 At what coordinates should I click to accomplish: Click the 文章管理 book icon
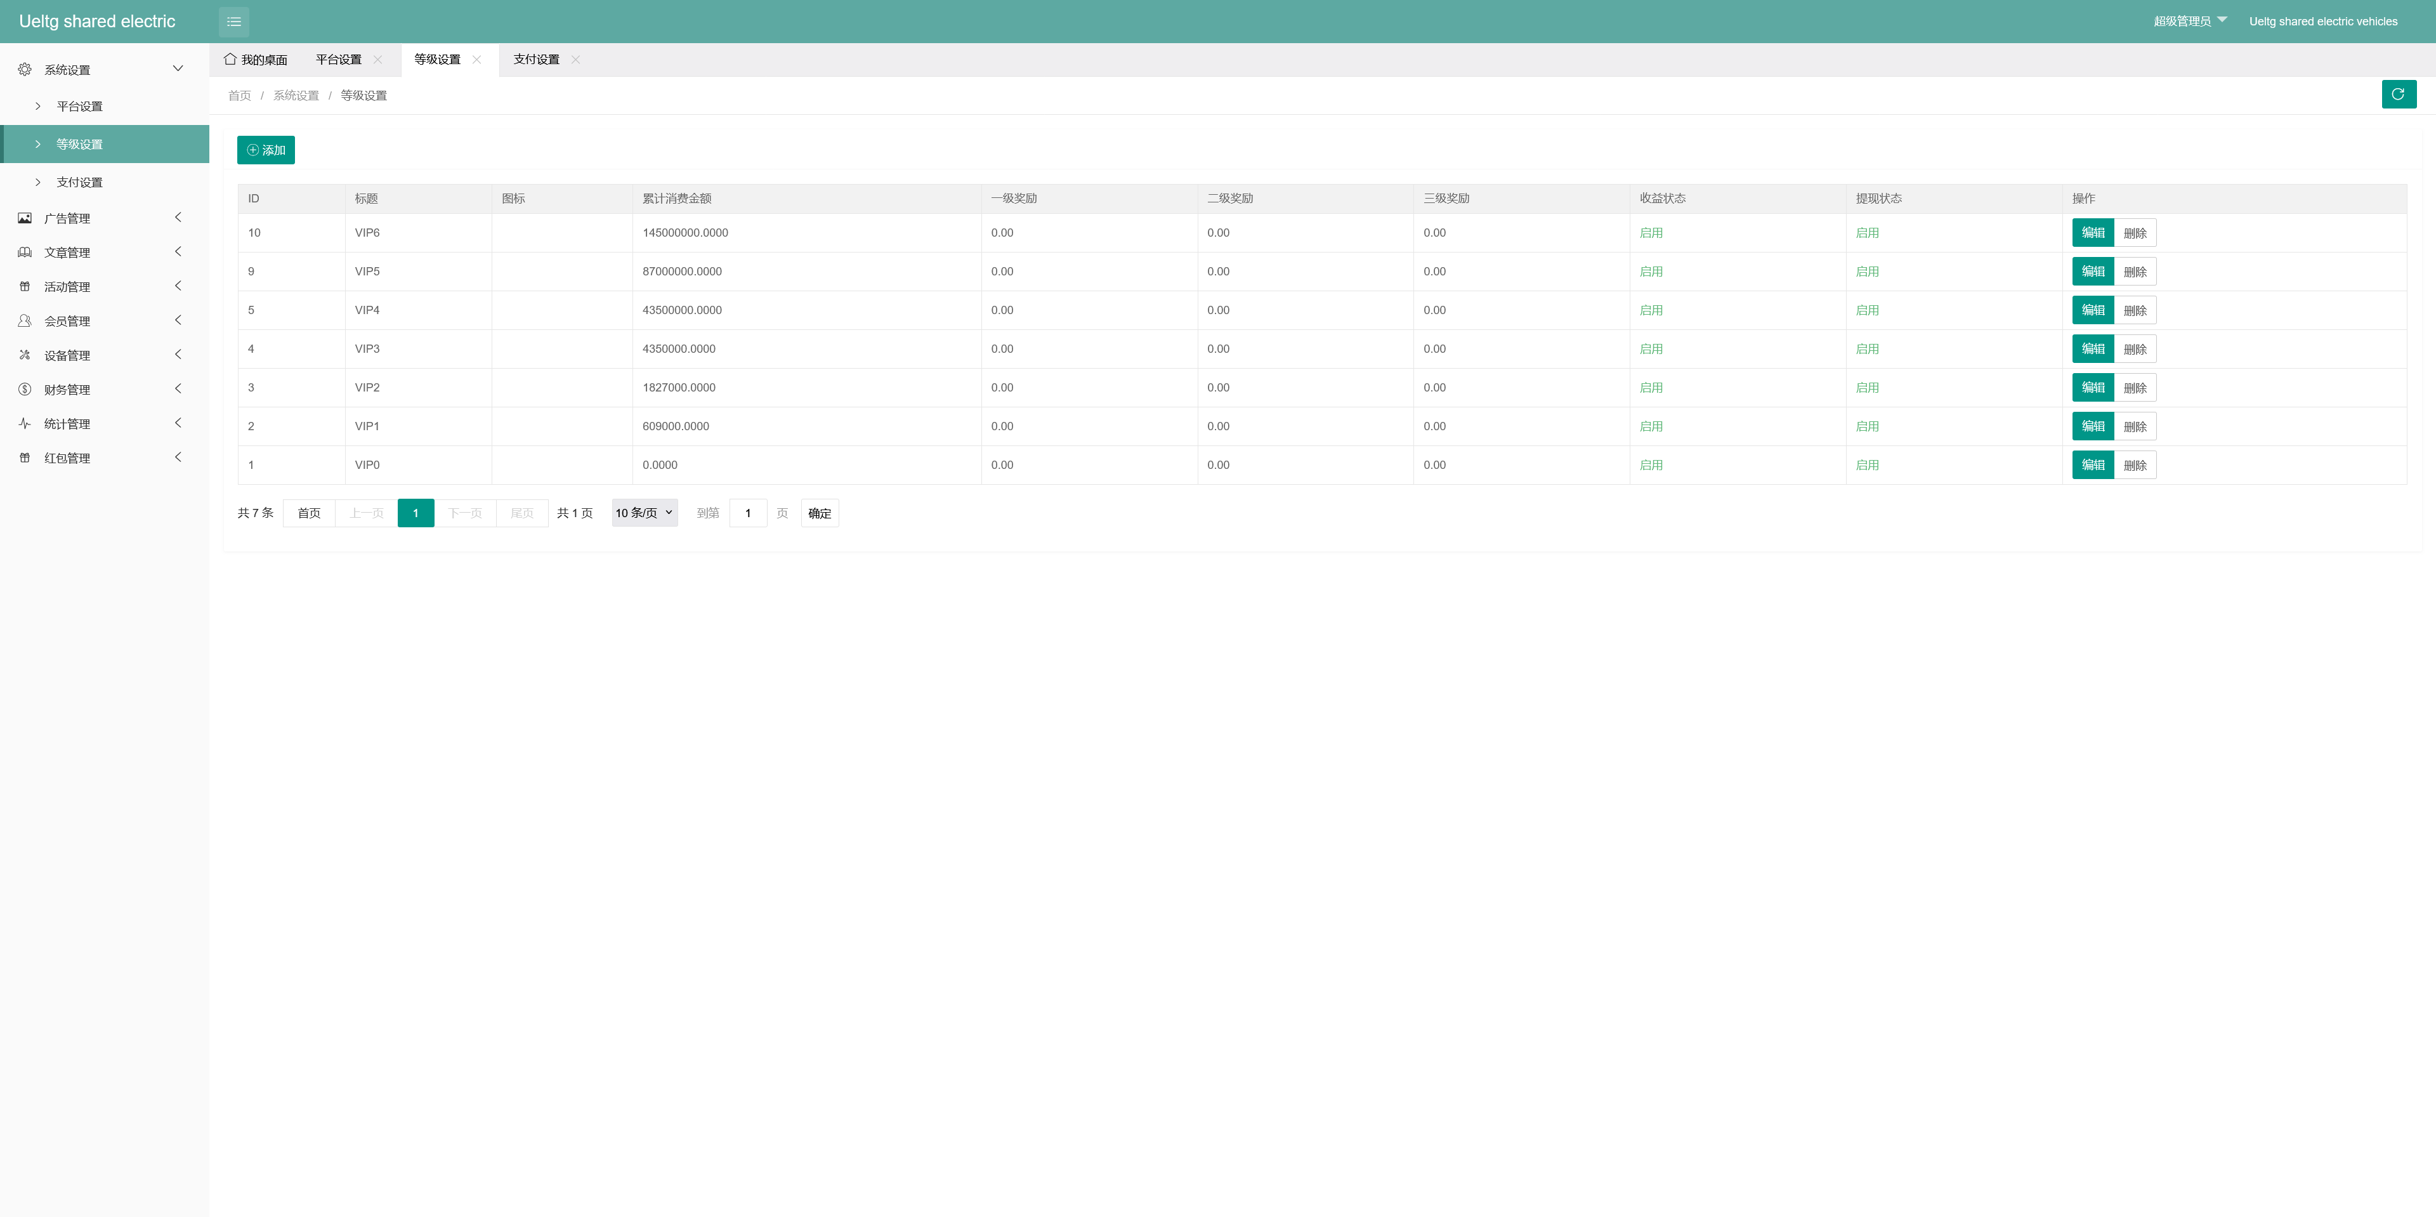pos(25,253)
